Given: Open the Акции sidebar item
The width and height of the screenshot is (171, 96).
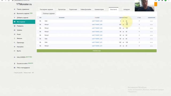Looking at the screenshot, I should click(x=19, y=34).
